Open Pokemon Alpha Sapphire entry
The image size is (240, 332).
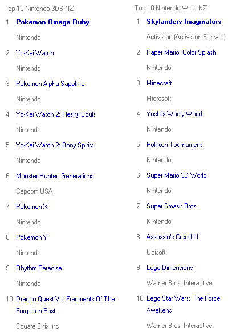coord(50,84)
